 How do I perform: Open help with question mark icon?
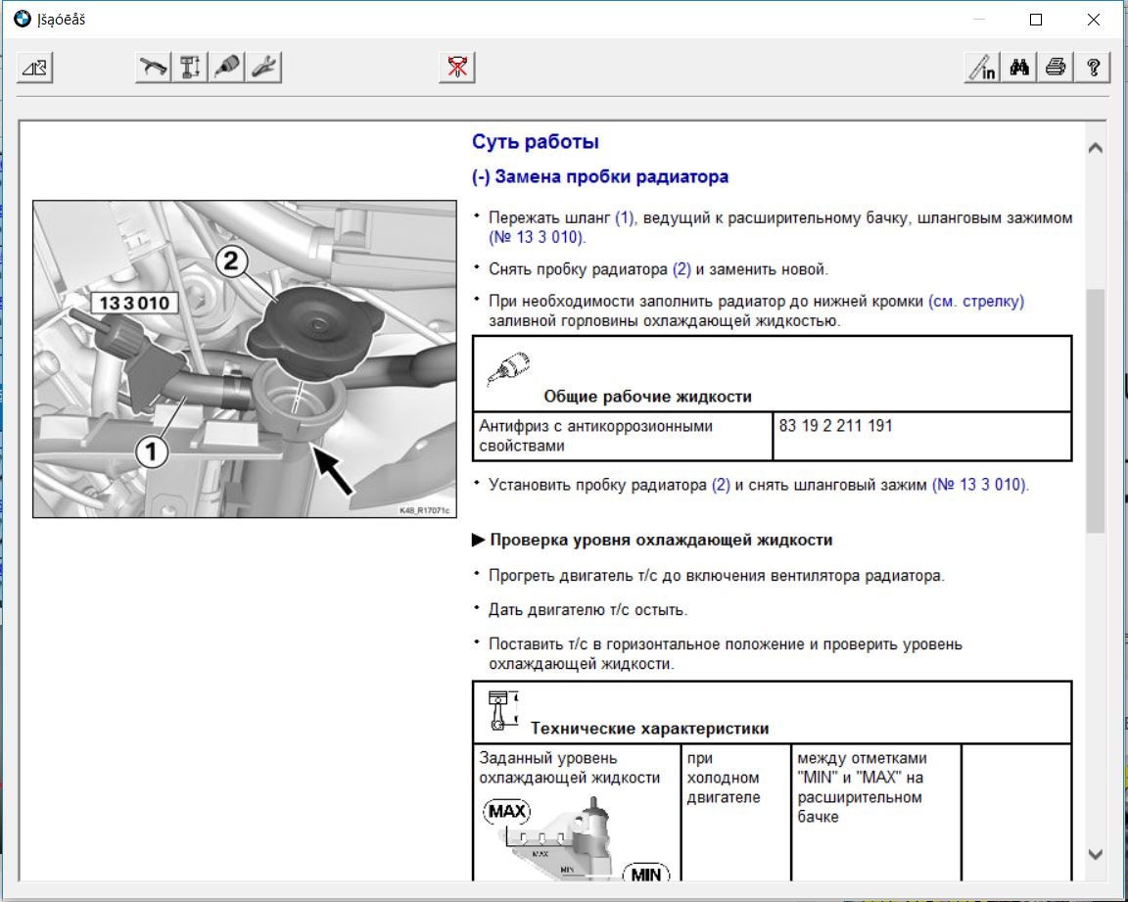[x=1092, y=68]
